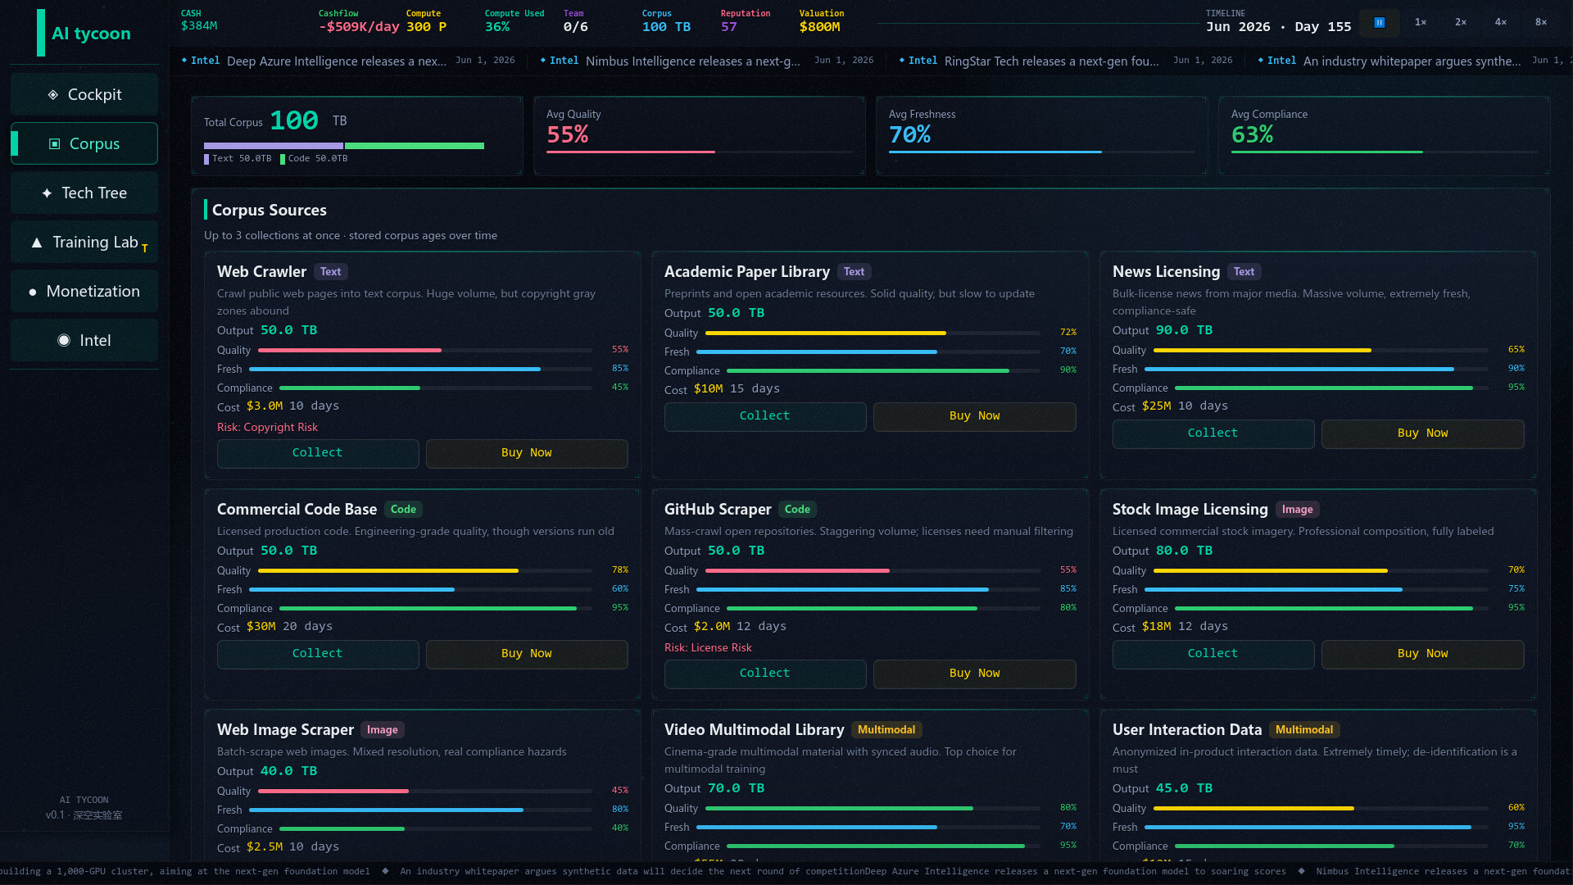Collect from Stock Image Licensing
1573x885 pixels.
pos(1213,654)
